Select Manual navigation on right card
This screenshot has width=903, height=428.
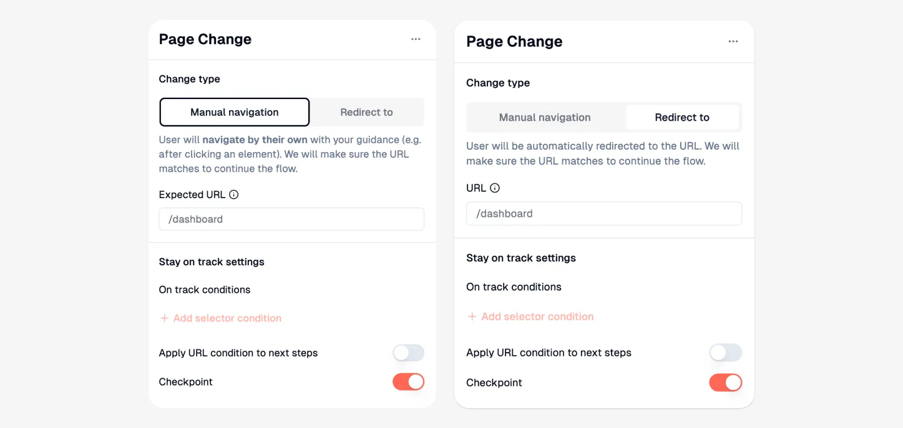tap(544, 117)
